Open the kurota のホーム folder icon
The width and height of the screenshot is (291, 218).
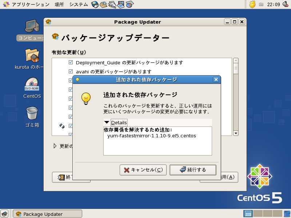[32, 59]
